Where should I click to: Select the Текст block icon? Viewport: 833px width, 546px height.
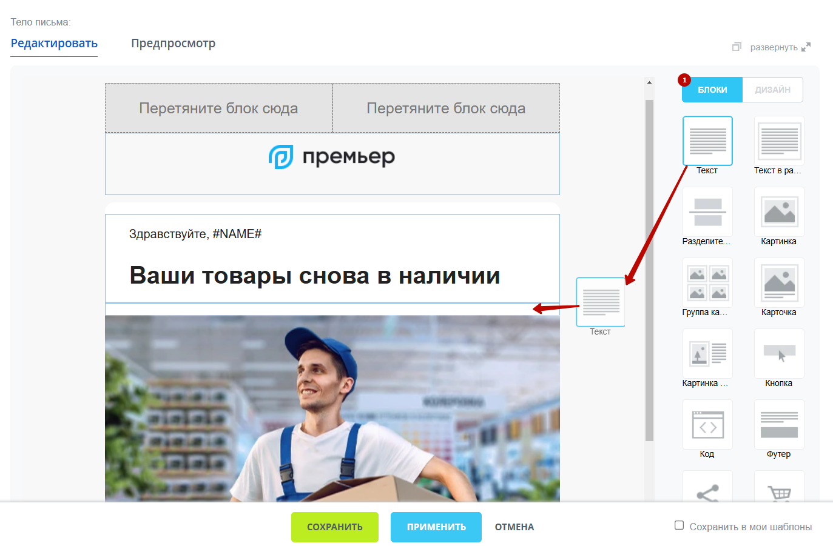(707, 141)
